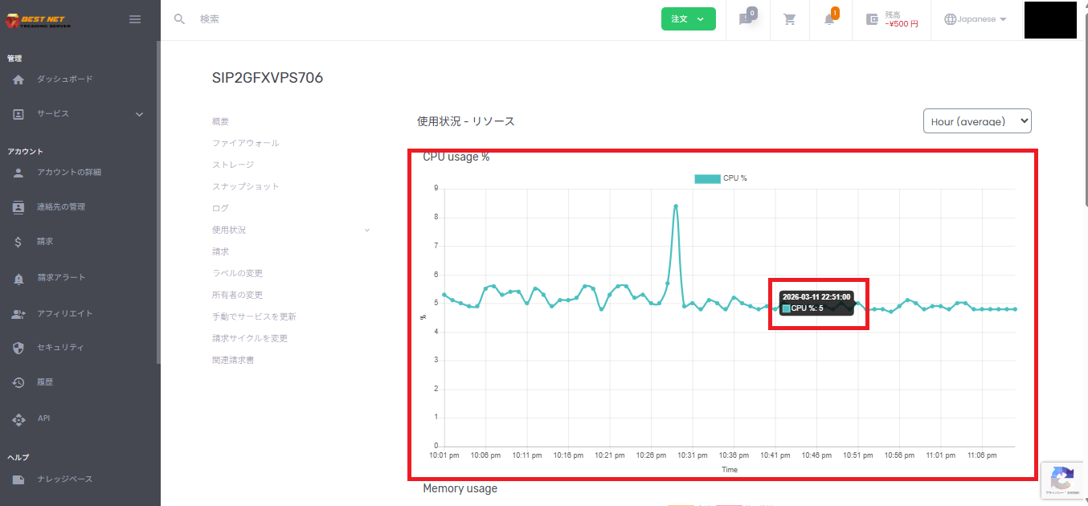The height and width of the screenshot is (506, 1088).
Task: Open the Hour (average) dropdown
Action: tap(976, 121)
